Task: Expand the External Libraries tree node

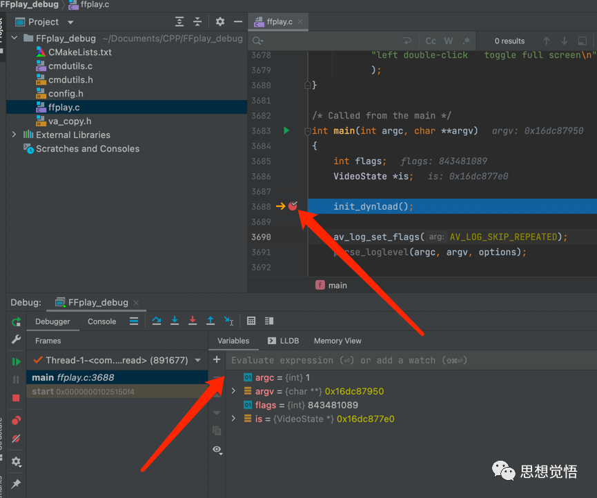Action: point(14,135)
